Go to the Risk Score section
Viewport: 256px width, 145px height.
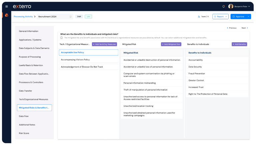(x=25, y=133)
